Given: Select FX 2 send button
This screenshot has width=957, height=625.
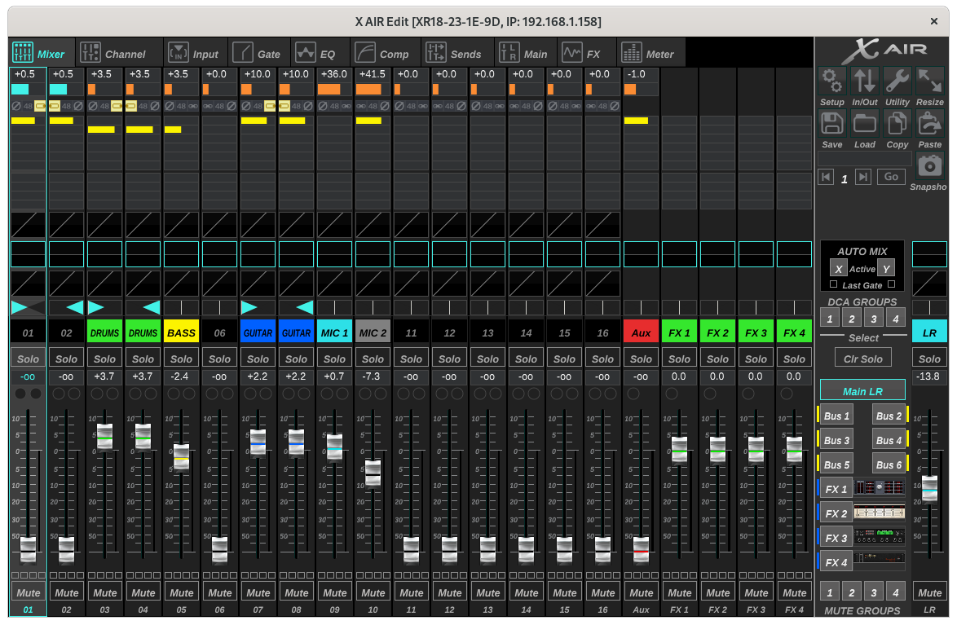Looking at the screenshot, I should coord(836,513).
